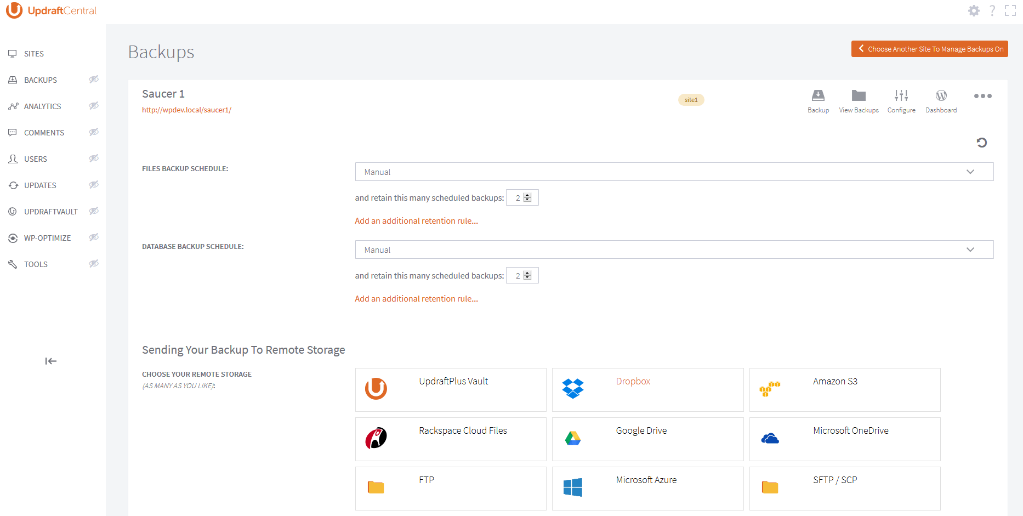The height and width of the screenshot is (516, 1023).
Task: Click the refresh settings icon
Action: pyautogui.click(x=981, y=143)
